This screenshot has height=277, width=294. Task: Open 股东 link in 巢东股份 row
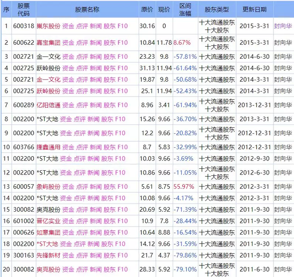click(110, 26)
